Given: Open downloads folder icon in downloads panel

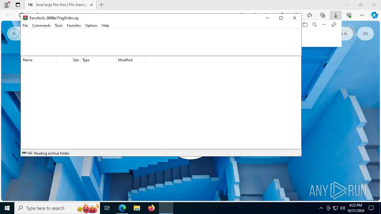Looking at the screenshot, I should 305,25.
